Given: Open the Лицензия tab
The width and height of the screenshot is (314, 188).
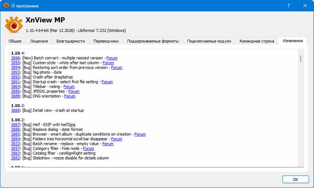Looking at the screenshot, I should [39, 41].
